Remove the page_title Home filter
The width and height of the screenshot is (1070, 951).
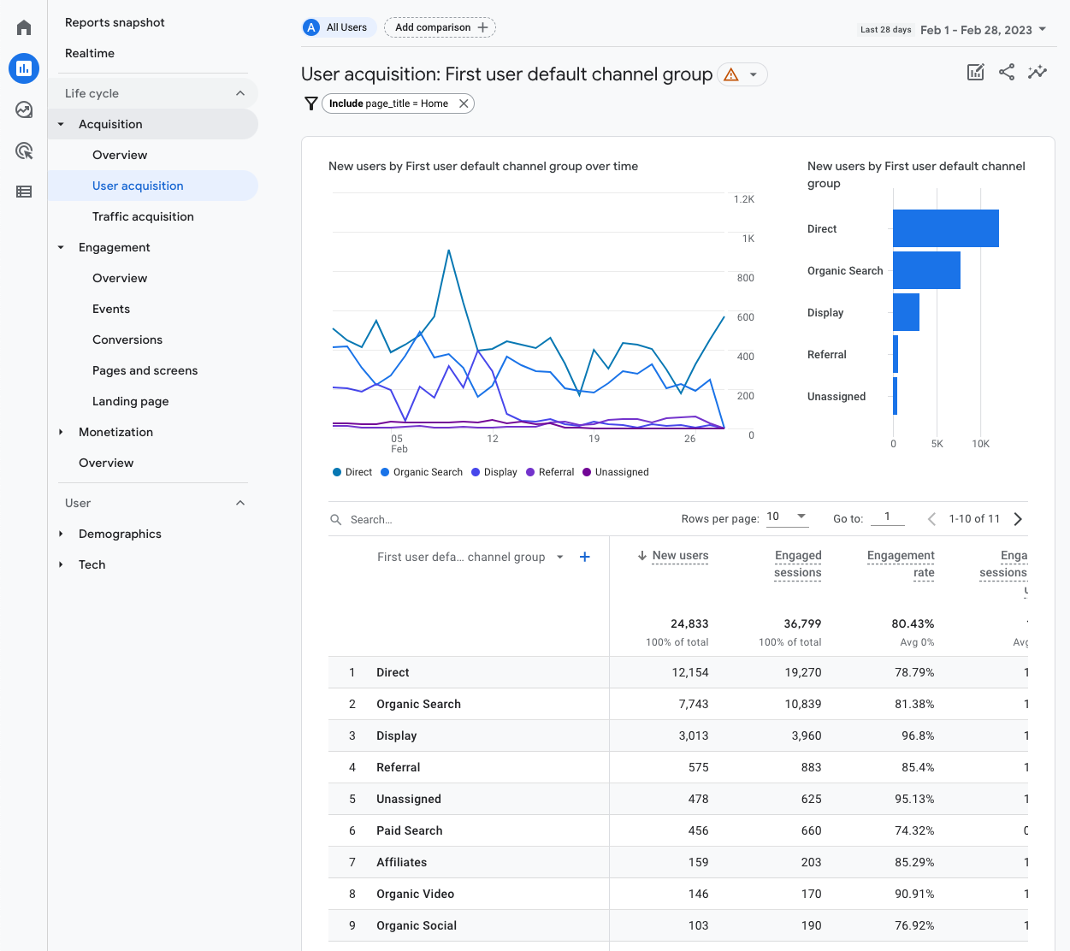click(464, 103)
